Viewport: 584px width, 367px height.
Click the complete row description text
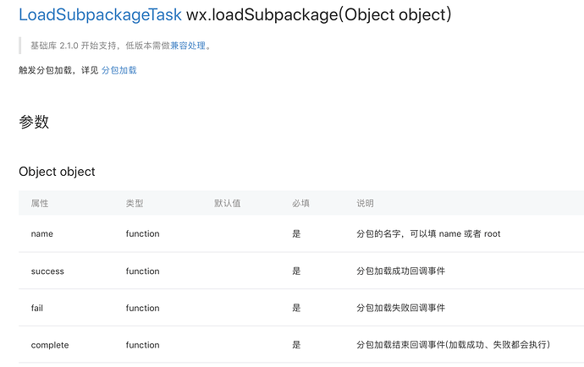[x=453, y=345]
